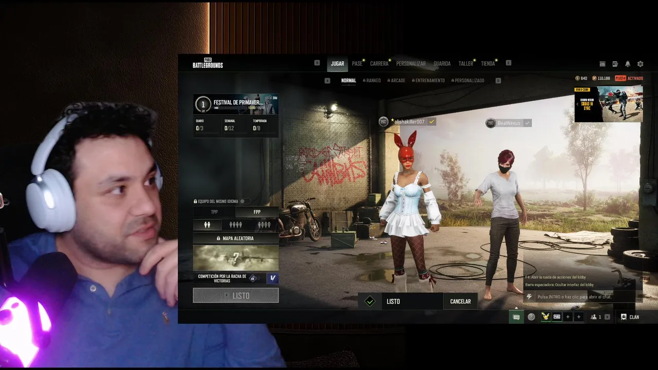
Task: Show previous banner with the left arrow
Action: click(577, 104)
